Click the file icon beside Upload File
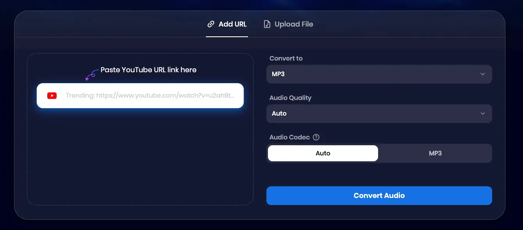This screenshot has height=230, width=523. tap(267, 24)
